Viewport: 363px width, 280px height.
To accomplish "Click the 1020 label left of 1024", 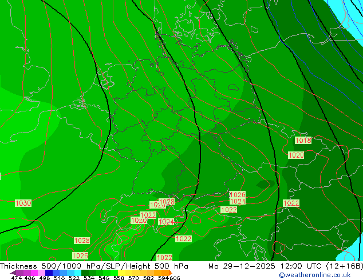I will coord(139,221).
